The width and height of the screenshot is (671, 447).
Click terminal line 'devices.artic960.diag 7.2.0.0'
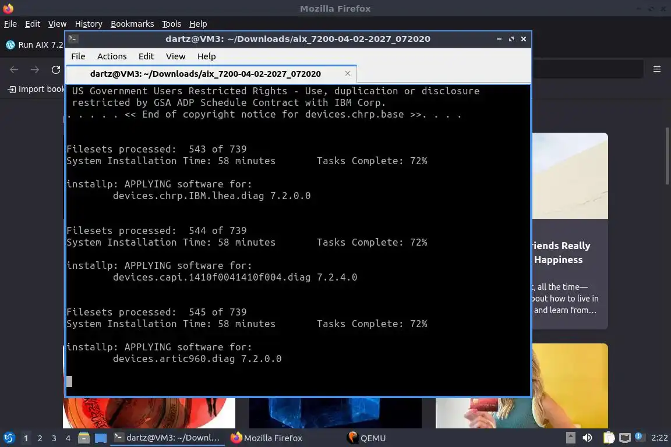pos(197,359)
